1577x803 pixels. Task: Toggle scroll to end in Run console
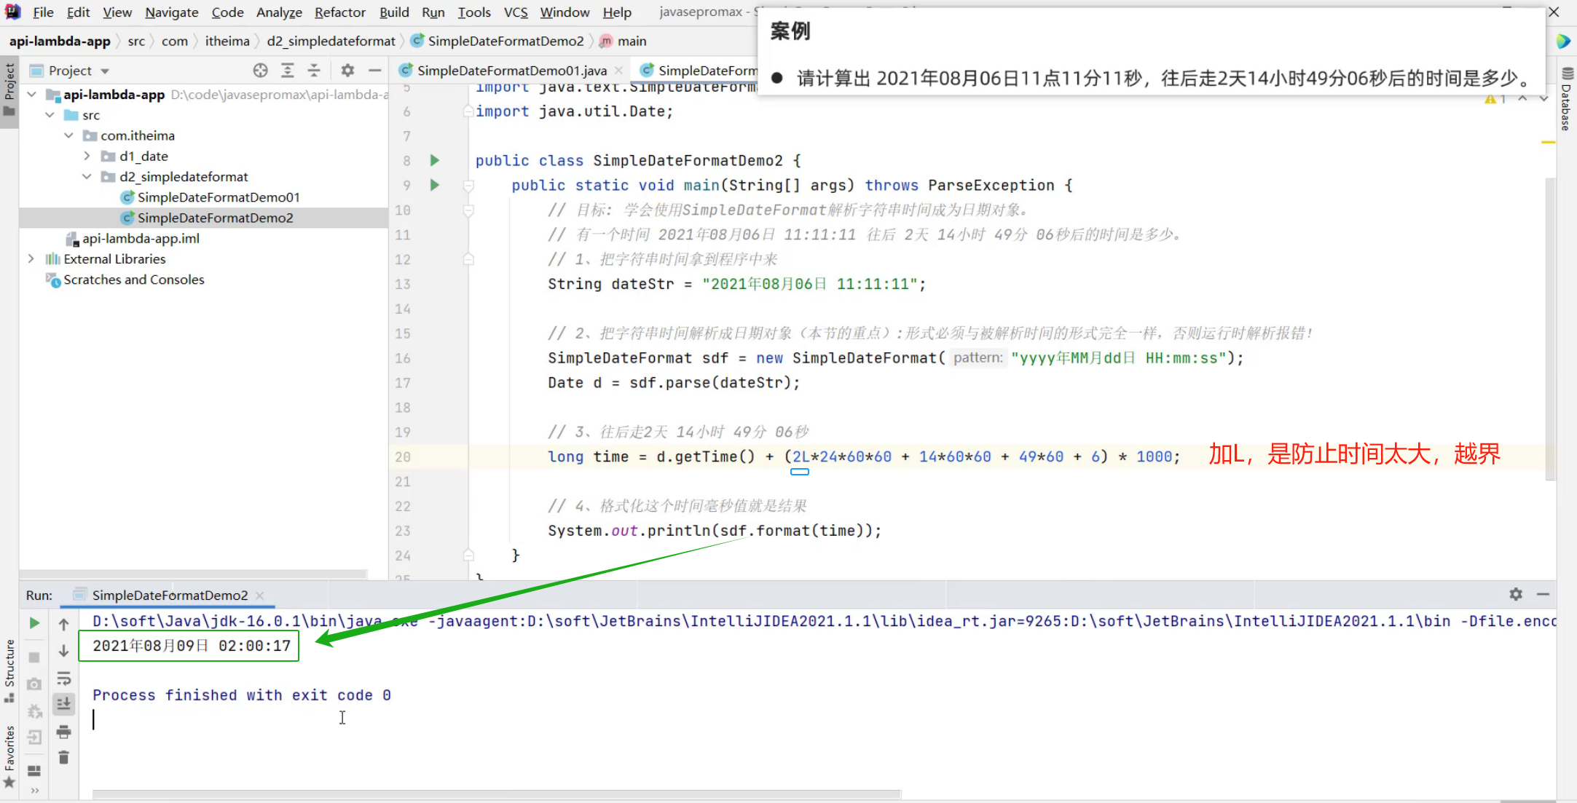coord(64,704)
